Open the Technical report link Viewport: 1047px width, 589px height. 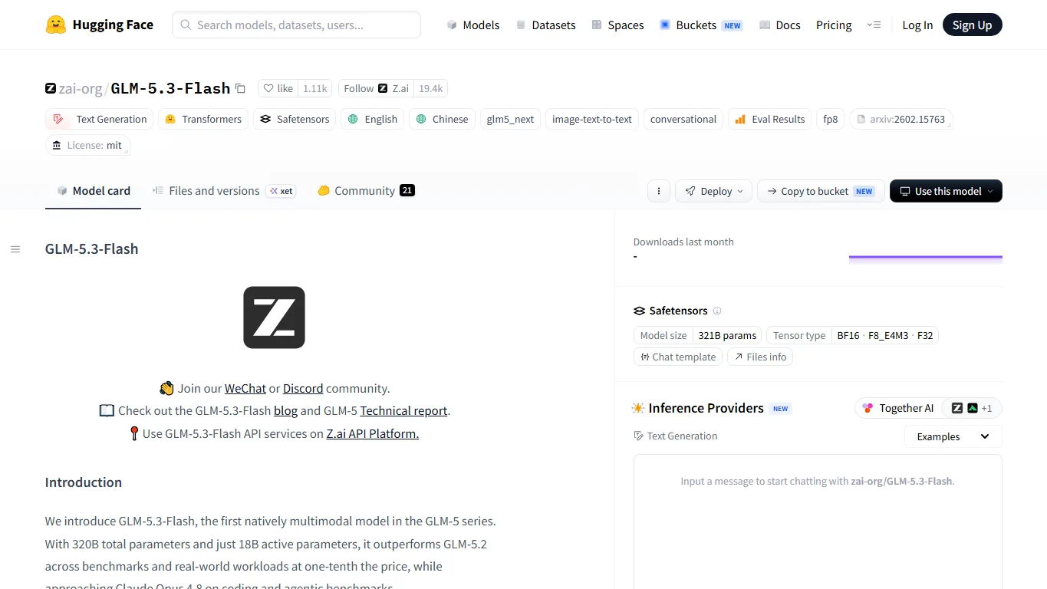coord(403,410)
